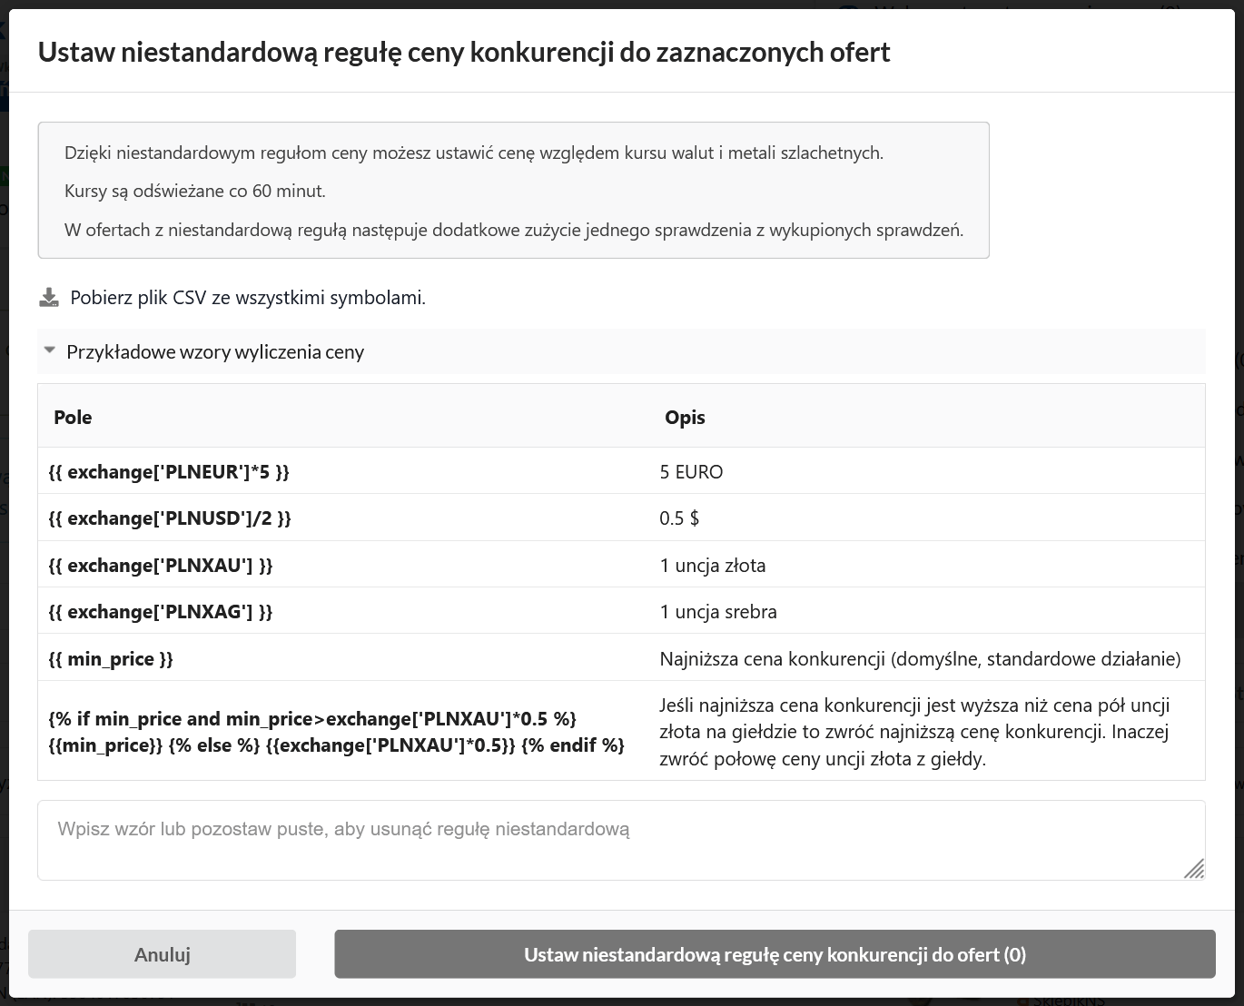Click the CSV download icon
1244x1006 pixels.
tap(49, 298)
